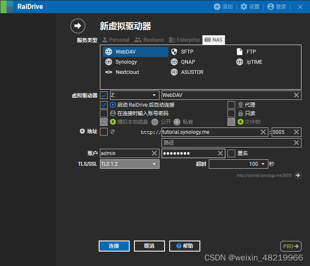
Task: Select the NAS service tab
Action: coord(214,40)
